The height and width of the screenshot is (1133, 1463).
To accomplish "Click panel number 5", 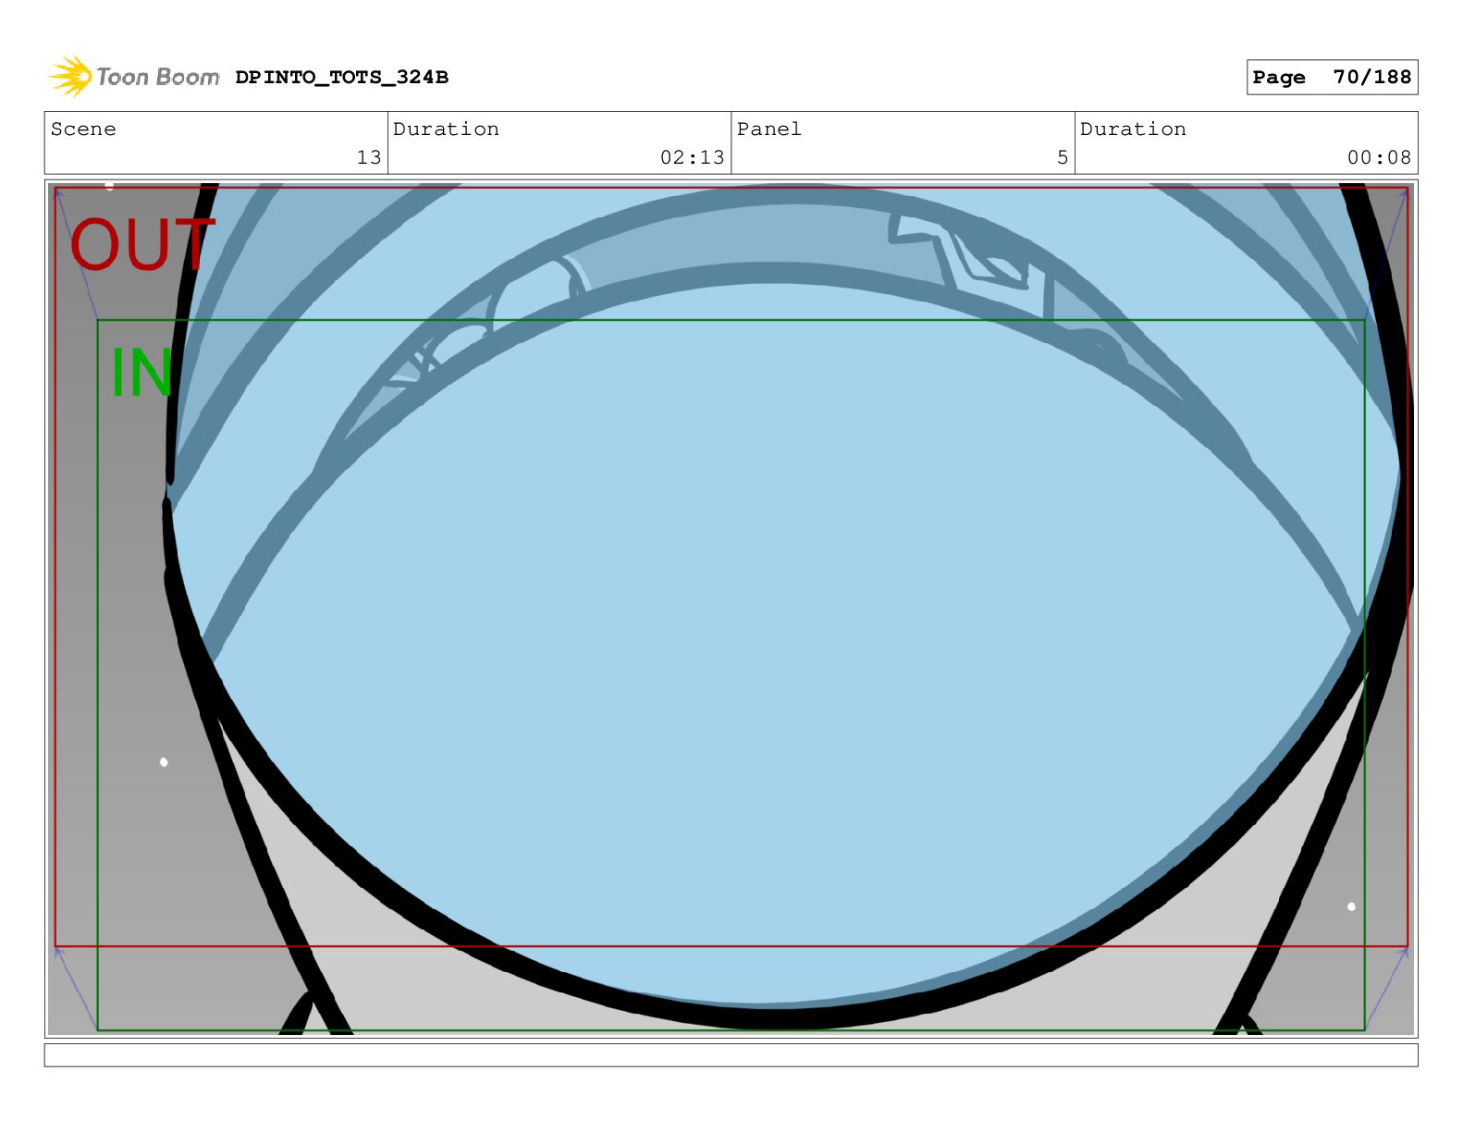I will click(1063, 157).
